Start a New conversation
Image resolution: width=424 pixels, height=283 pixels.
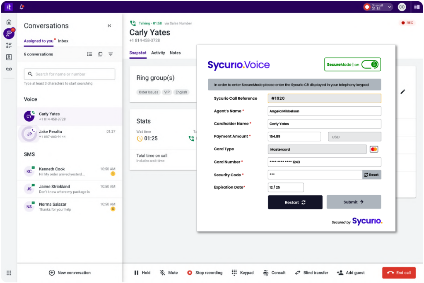tap(70, 273)
